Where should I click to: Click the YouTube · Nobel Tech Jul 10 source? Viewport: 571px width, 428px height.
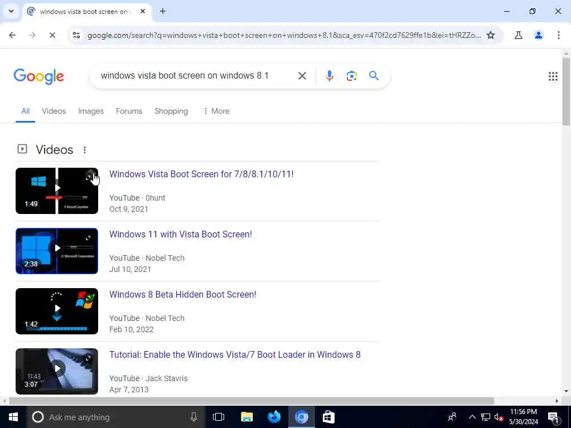click(147, 258)
